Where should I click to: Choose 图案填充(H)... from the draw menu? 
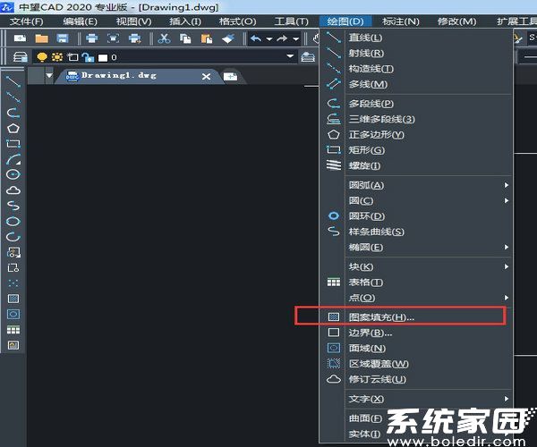tap(416, 317)
